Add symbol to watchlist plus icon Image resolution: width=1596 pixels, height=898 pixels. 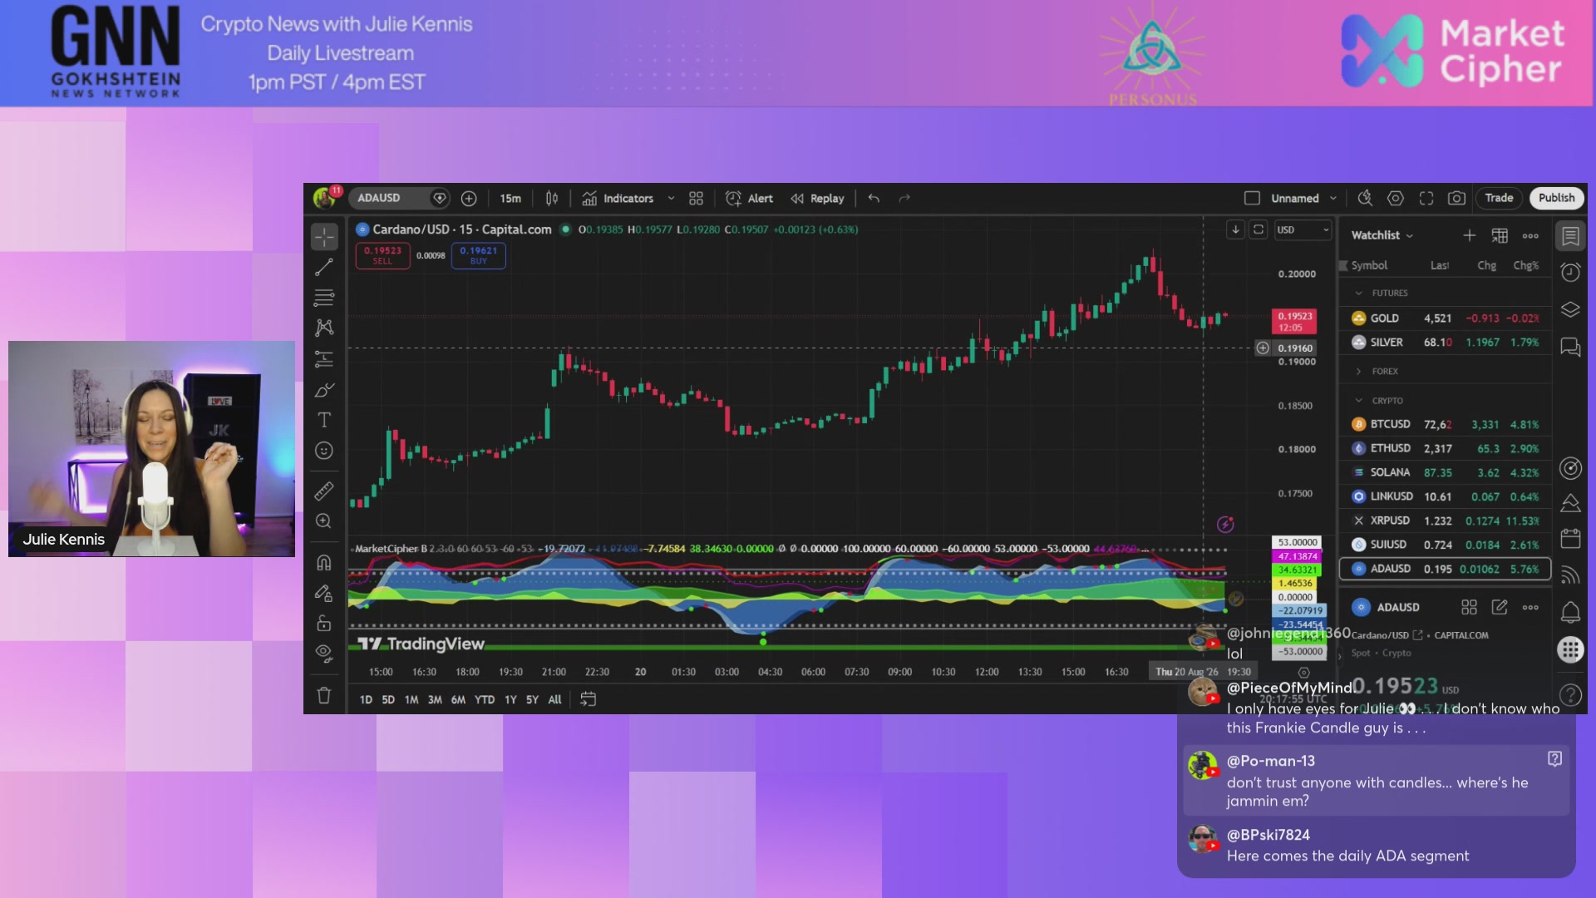click(x=1470, y=235)
